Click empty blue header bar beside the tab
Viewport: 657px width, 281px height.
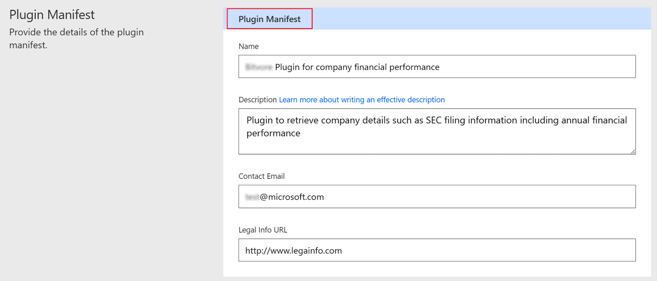coord(481,19)
